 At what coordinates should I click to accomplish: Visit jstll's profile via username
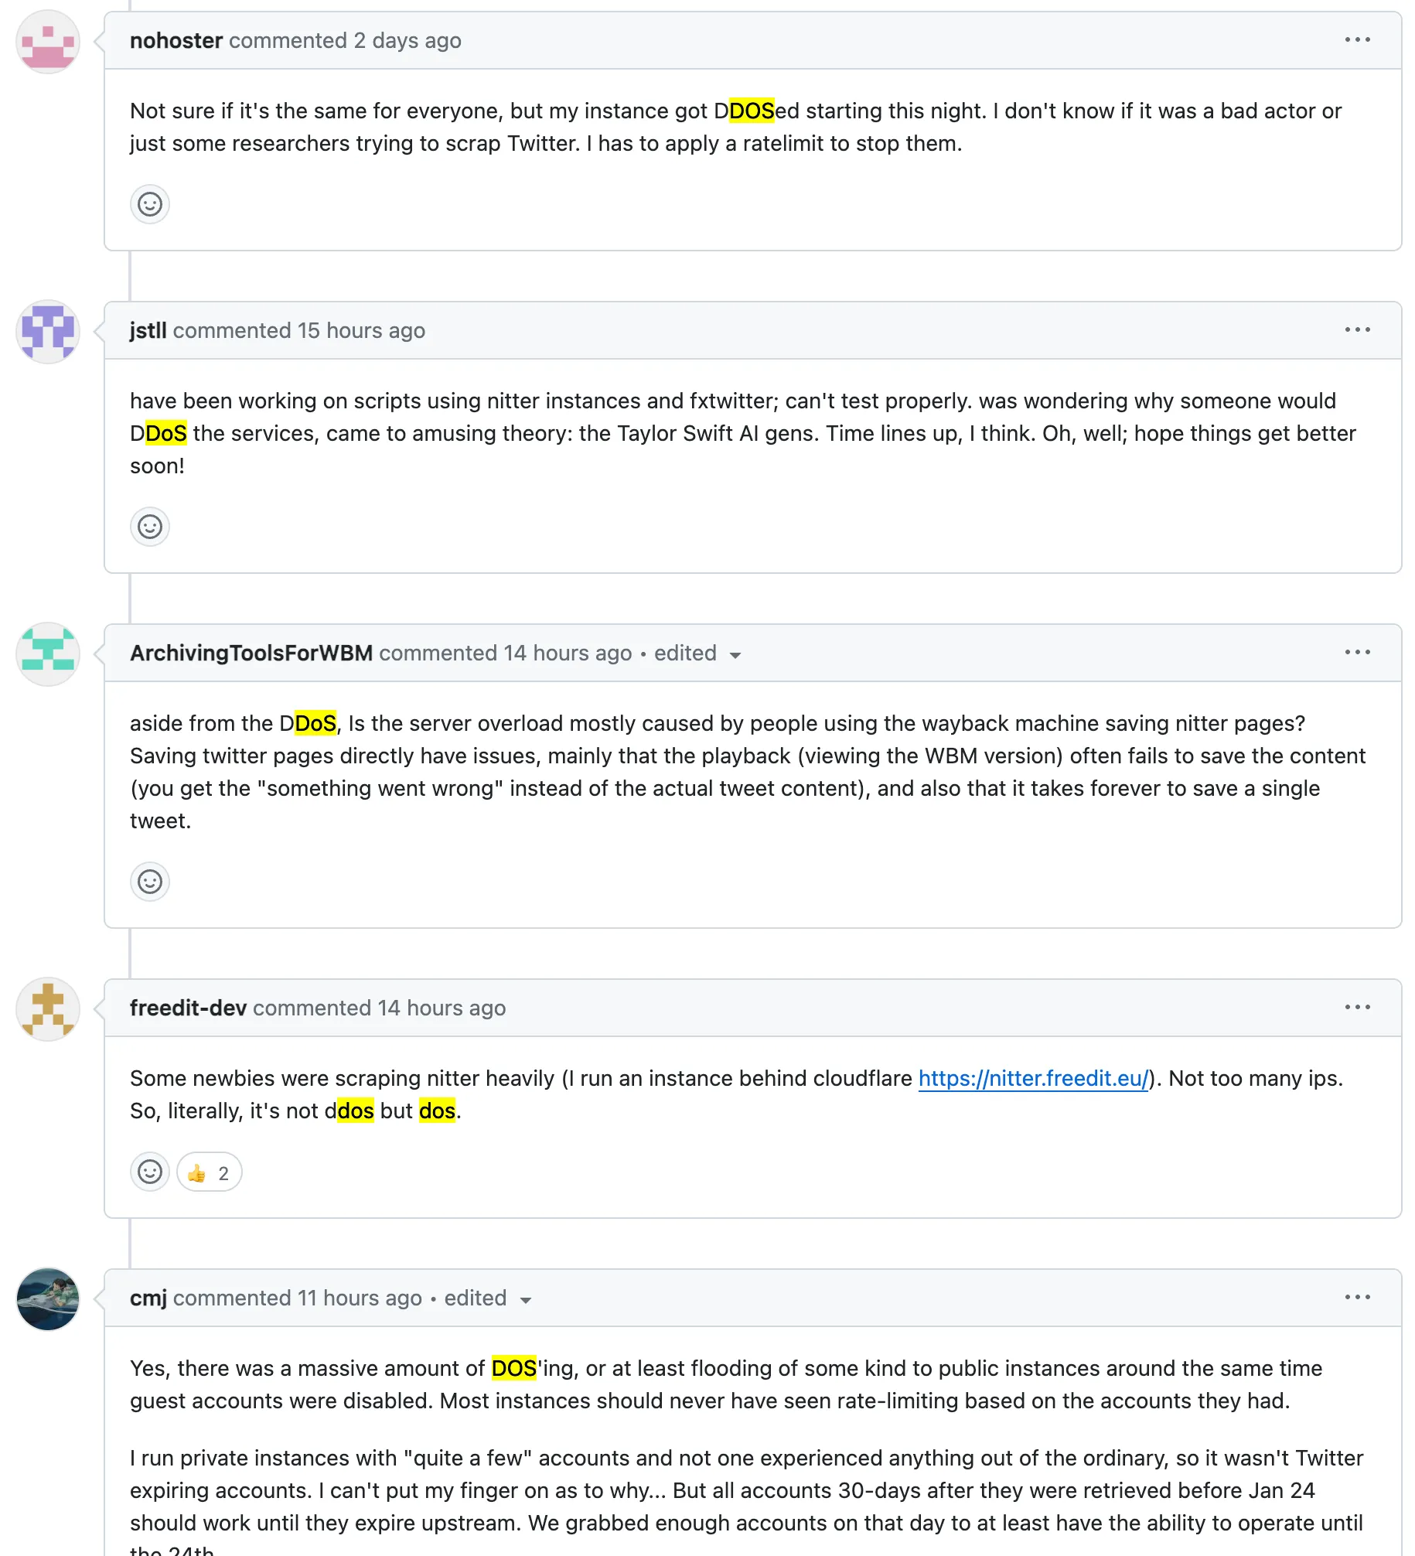point(148,331)
